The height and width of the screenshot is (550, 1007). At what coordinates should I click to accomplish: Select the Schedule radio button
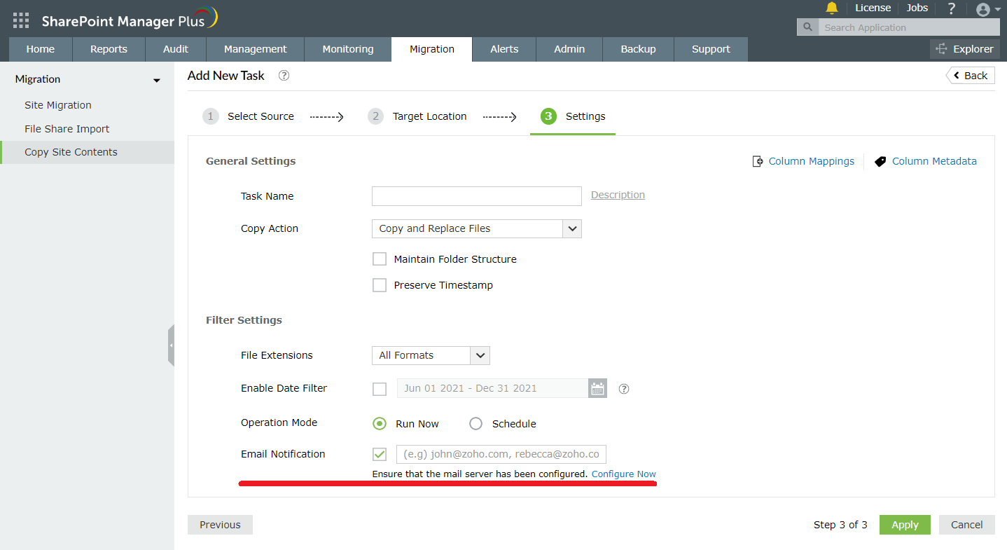[x=476, y=423]
